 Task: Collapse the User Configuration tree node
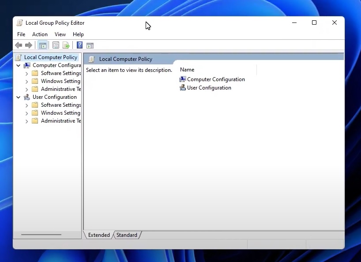(x=18, y=97)
